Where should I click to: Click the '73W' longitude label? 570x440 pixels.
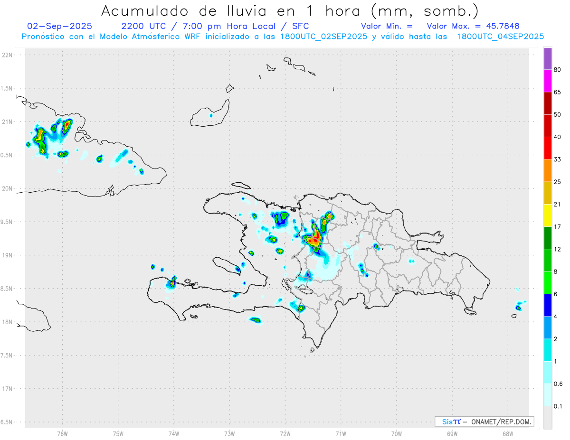click(229, 434)
